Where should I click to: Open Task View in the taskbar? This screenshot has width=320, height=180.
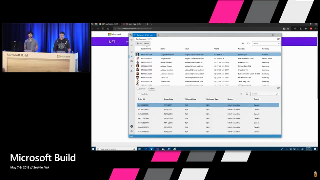click(140, 149)
